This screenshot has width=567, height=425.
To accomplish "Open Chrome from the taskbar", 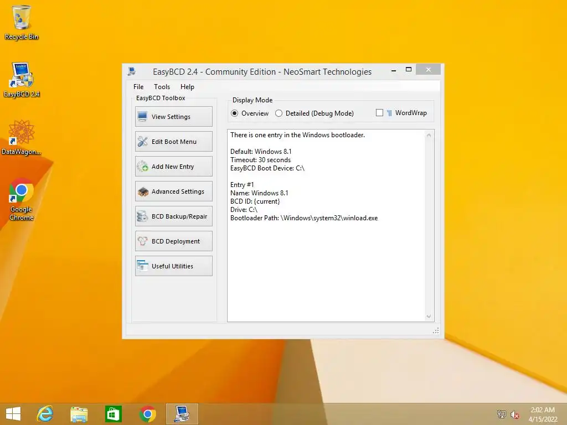I will tap(147, 414).
